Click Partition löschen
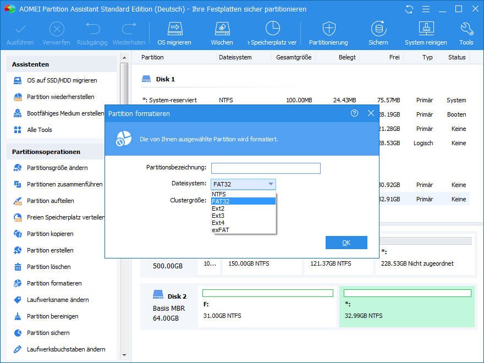This screenshot has width=484, height=363. (42, 267)
